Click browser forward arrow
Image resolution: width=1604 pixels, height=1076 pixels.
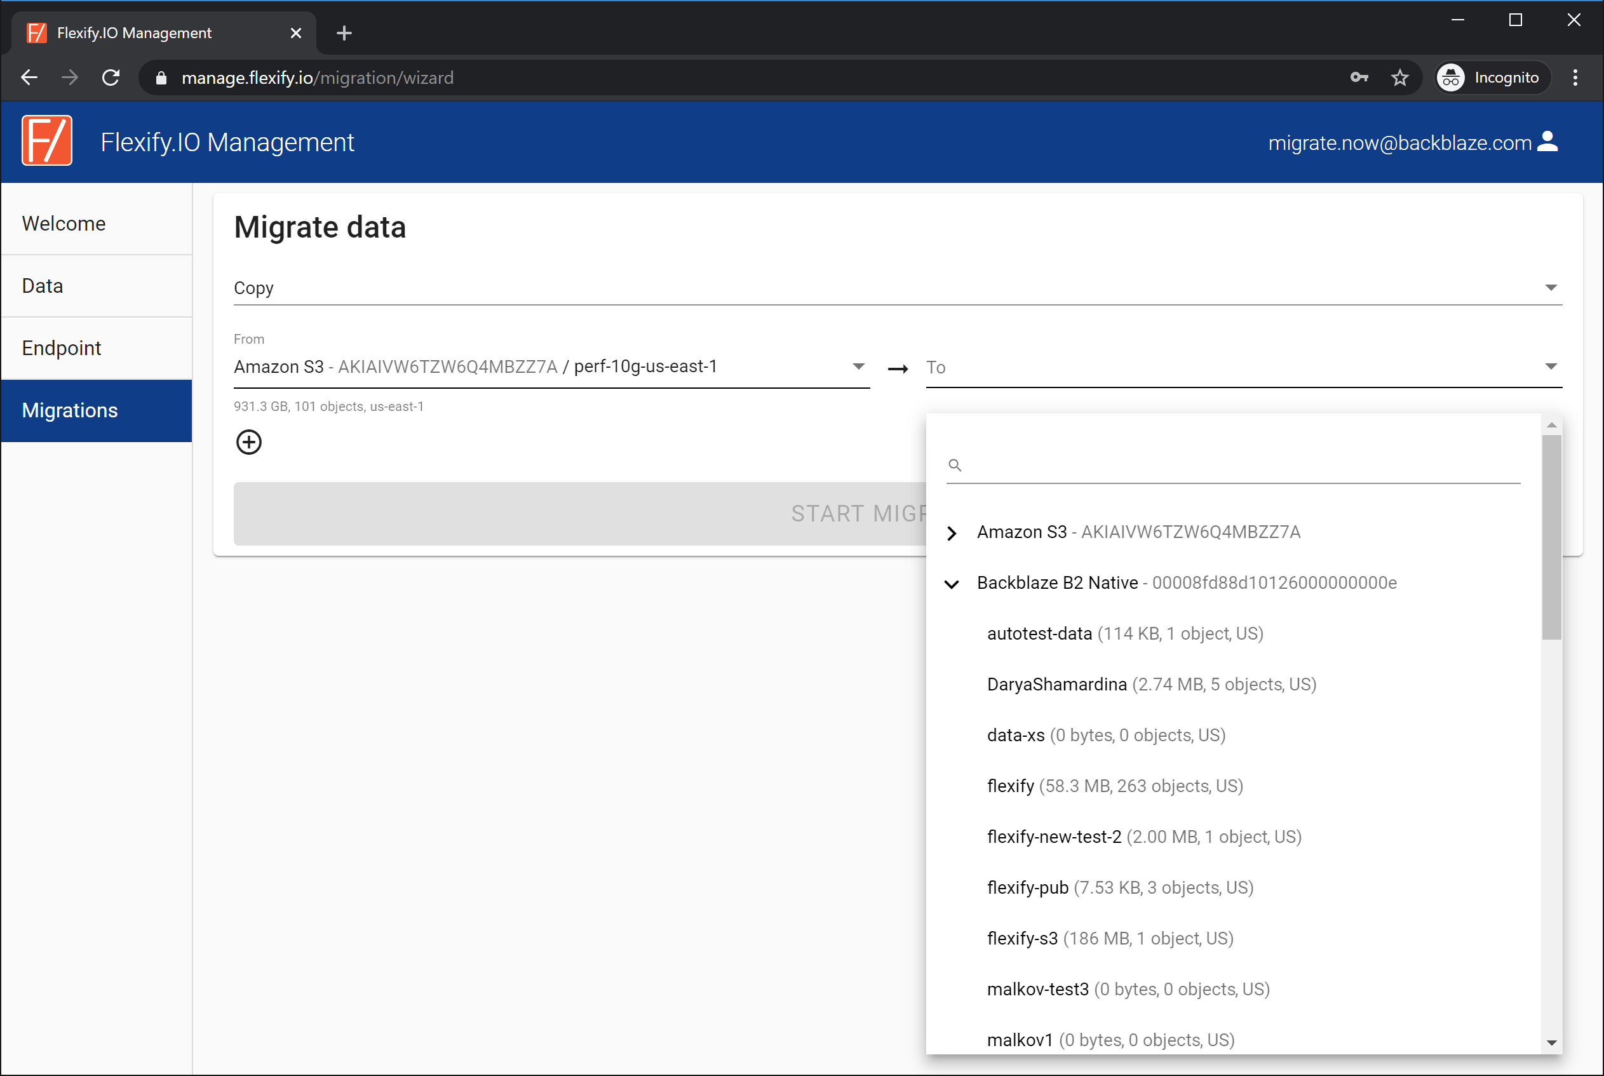click(70, 77)
